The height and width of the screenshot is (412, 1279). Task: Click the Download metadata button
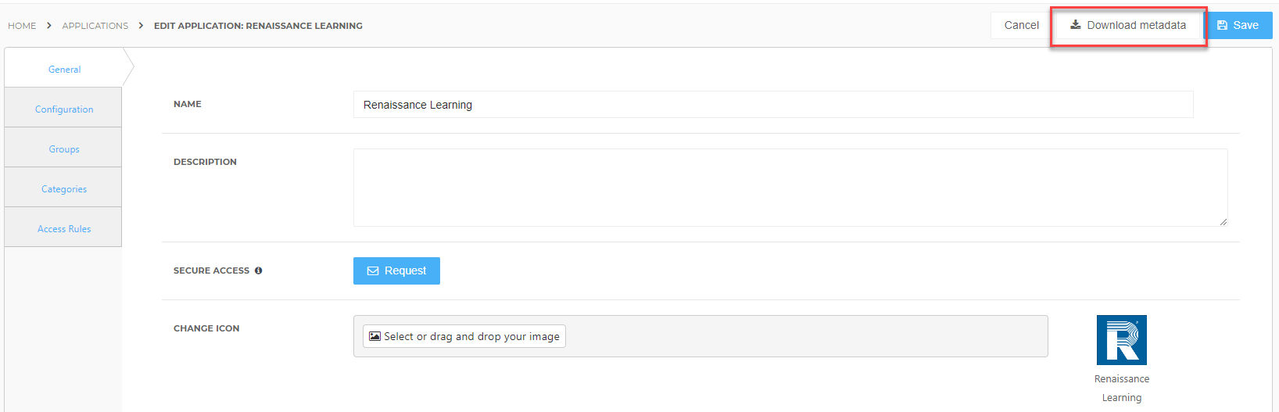[1127, 25]
